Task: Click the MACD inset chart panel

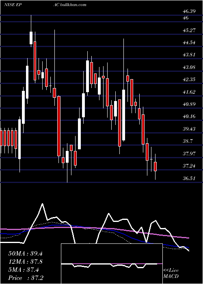Action: coord(112,264)
